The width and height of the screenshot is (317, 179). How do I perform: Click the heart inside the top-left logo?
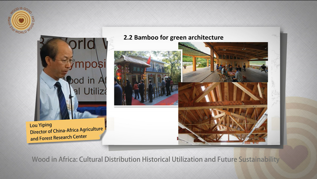tap(21, 21)
